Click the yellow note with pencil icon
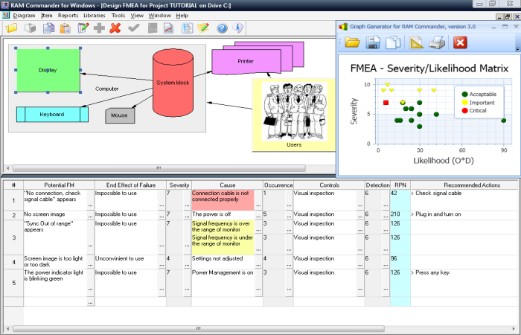 tap(203, 28)
